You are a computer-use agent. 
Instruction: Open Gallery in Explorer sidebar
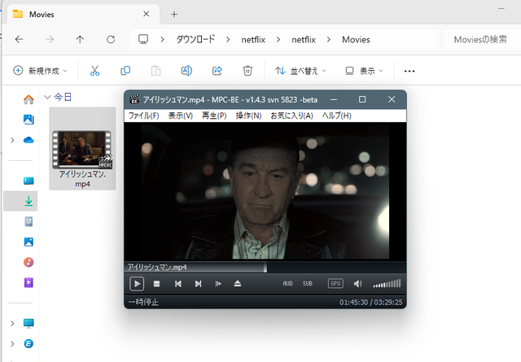pos(28,120)
